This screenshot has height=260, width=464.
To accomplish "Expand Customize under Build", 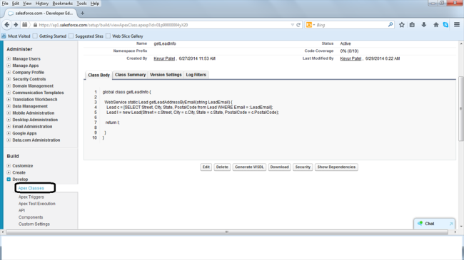I will coord(9,166).
